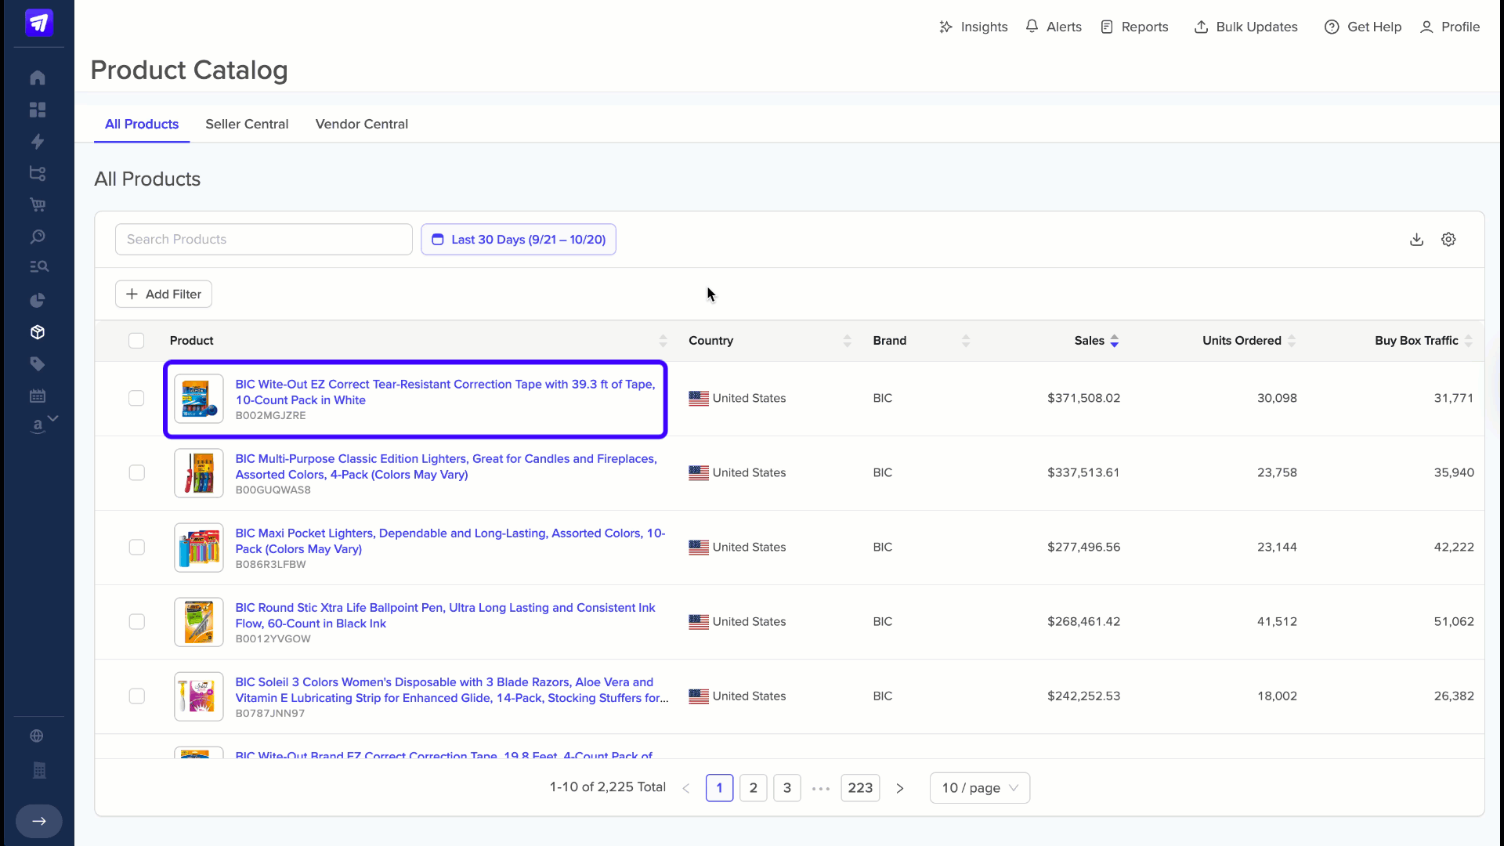Check the Soleil Razors row checkbox
1504x846 pixels.
pyautogui.click(x=136, y=696)
